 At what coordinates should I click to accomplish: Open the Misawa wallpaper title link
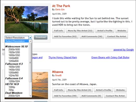tap(58, 72)
